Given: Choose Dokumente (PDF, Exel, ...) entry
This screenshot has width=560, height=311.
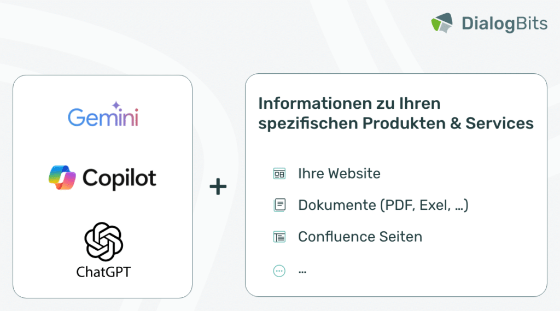Looking at the screenshot, I should tap(383, 206).
